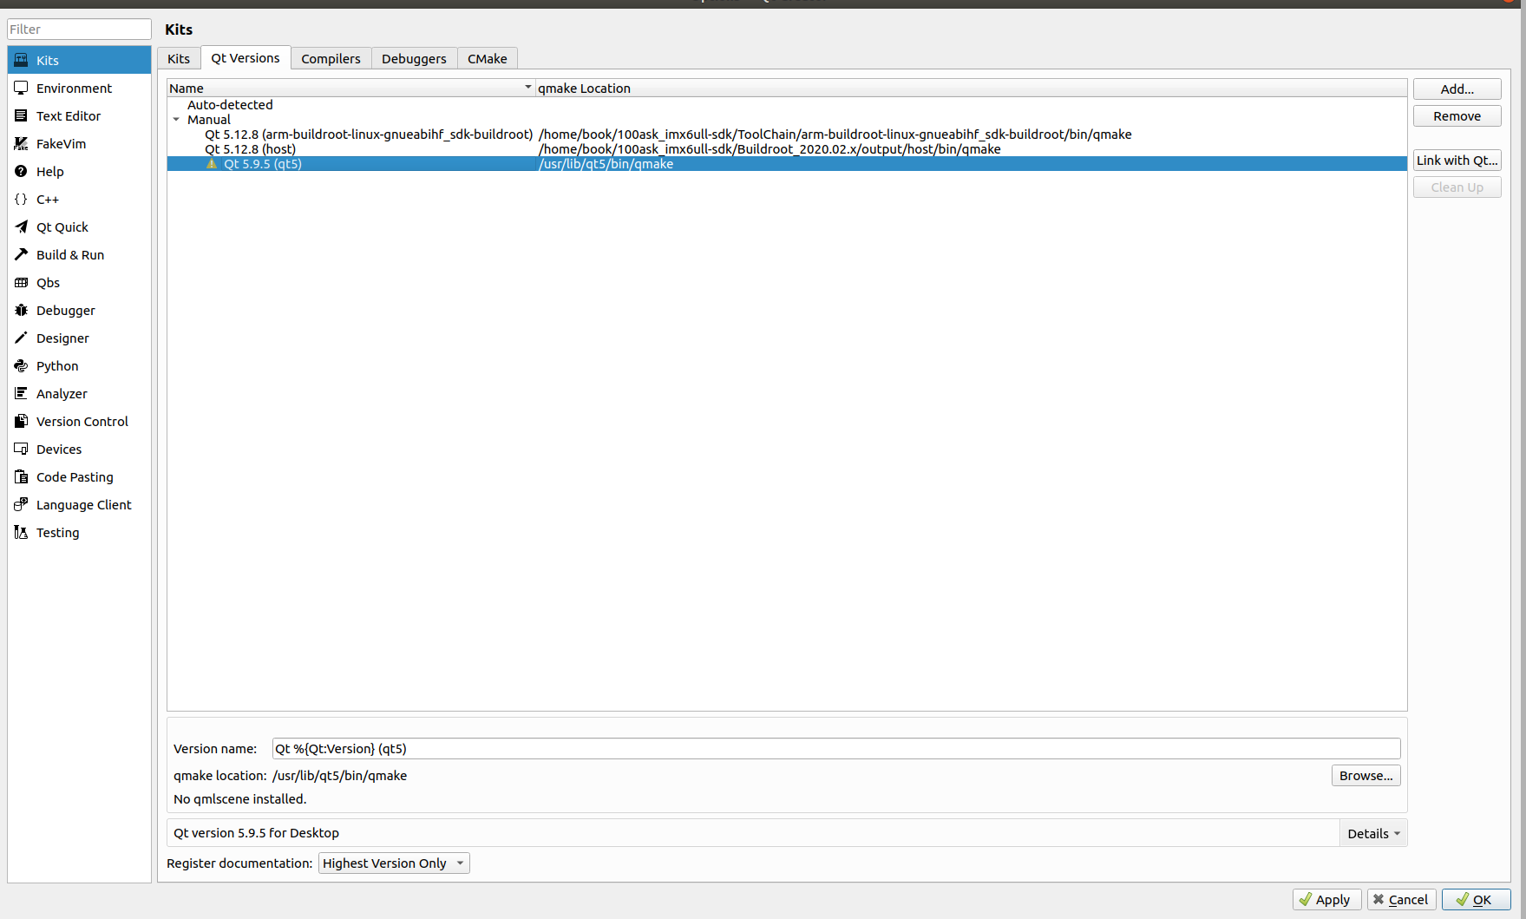Select the Qt 5.12.8 (host) row
1526x919 pixels.
click(787, 149)
